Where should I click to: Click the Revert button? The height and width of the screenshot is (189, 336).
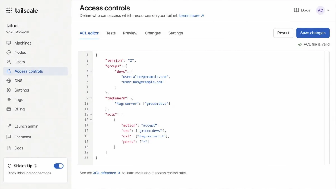(283, 33)
